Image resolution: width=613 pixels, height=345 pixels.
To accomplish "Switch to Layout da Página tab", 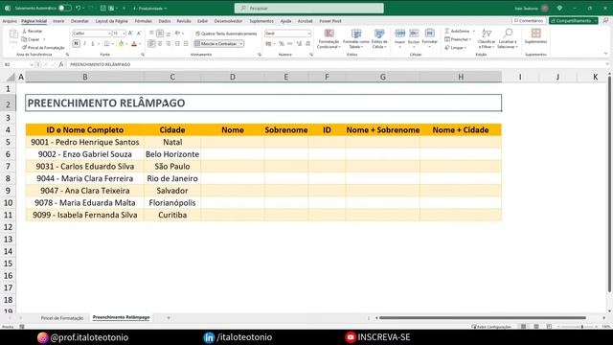I will point(111,21).
